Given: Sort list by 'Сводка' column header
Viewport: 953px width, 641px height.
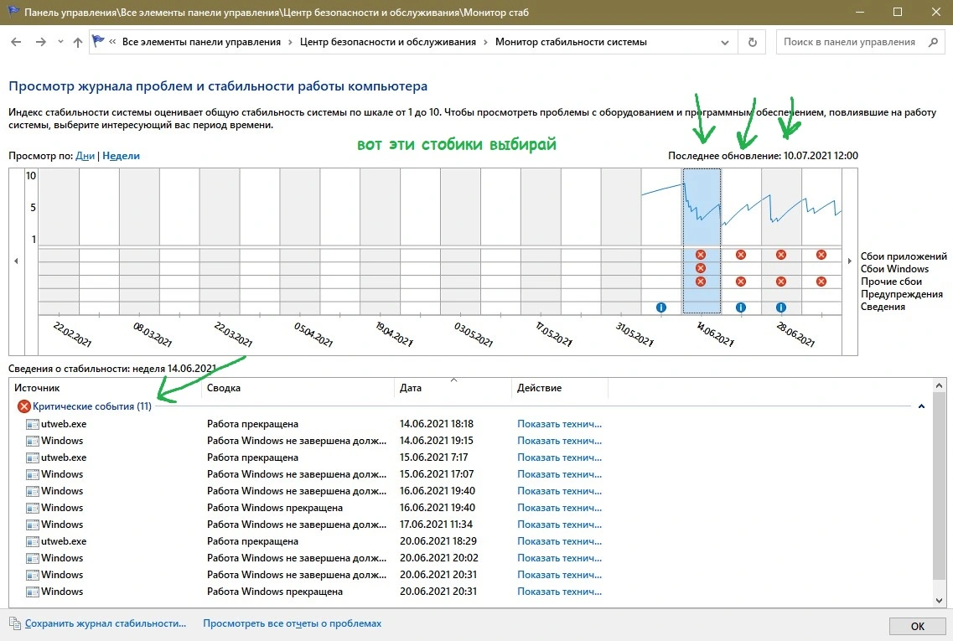Looking at the screenshot, I should [298, 388].
